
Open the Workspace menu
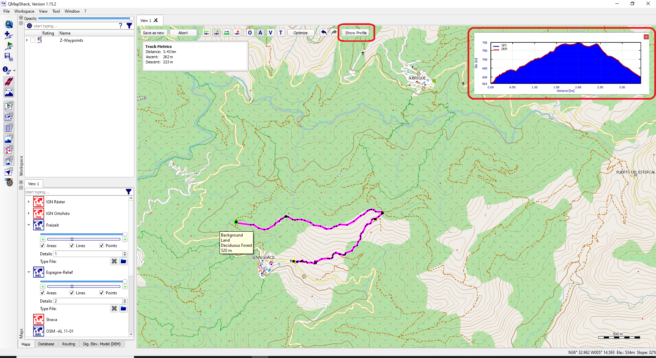pyautogui.click(x=24, y=11)
